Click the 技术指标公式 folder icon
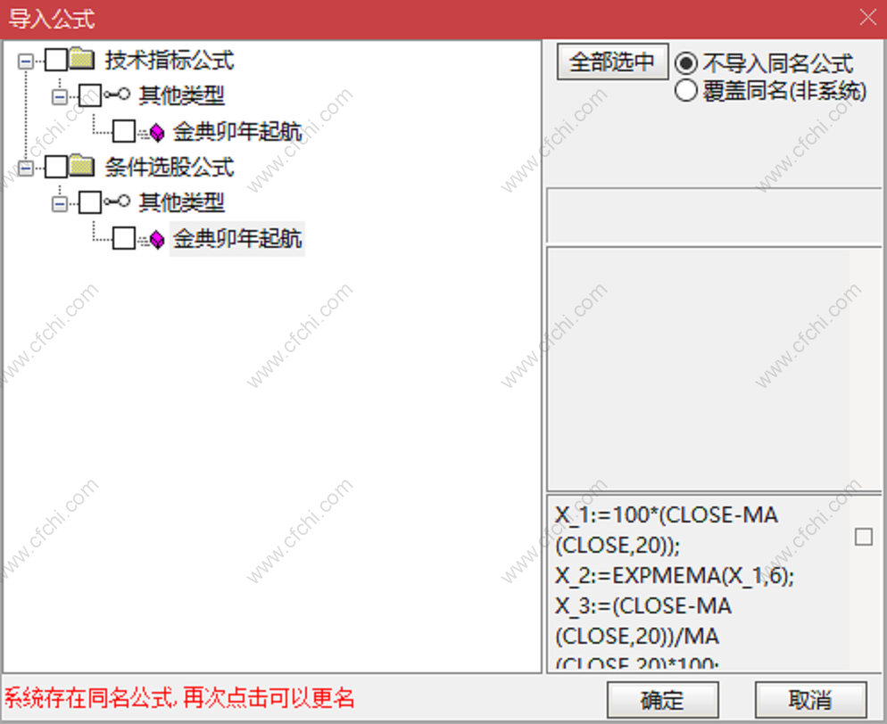This screenshot has height=724, width=887. coord(83,60)
